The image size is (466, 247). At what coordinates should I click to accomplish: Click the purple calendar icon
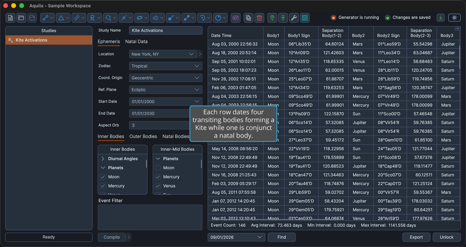[236, 18]
